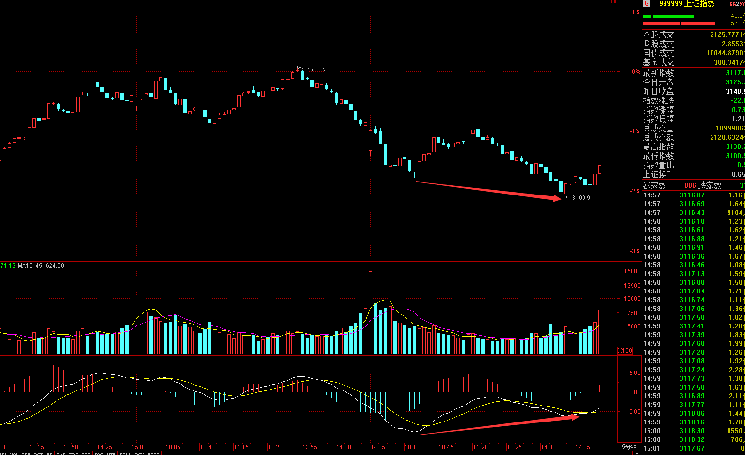745x455 pixels.
Task: Click the 15:00 time axis marker
Action: pyautogui.click(x=139, y=447)
